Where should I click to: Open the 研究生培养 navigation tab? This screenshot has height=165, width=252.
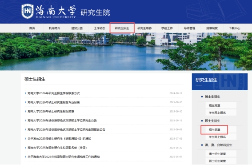coord(144,28)
